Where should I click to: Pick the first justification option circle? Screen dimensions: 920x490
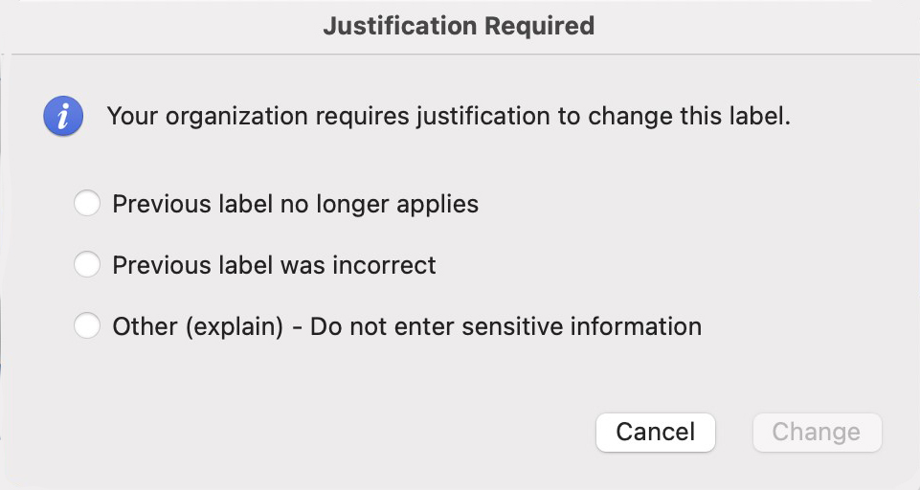click(87, 204)
